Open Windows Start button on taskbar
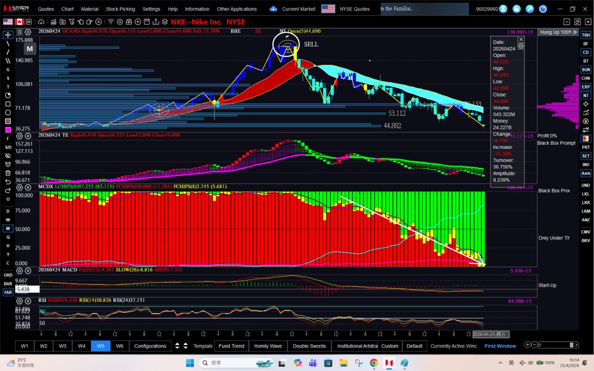Screen dimensions: 594x371 pos(190,363)
